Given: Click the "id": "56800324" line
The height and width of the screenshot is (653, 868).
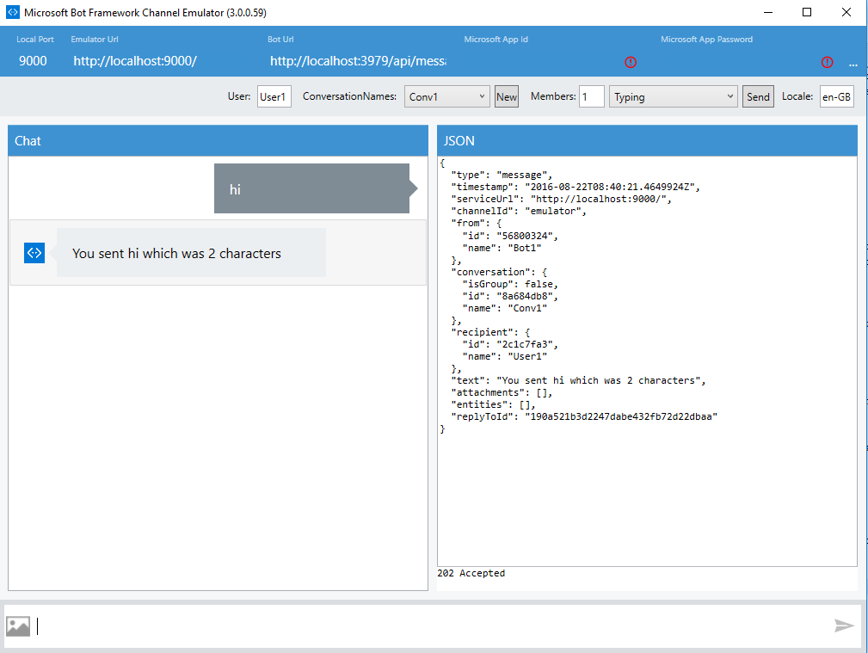Looking at the screenshot, I should (510, 236).
